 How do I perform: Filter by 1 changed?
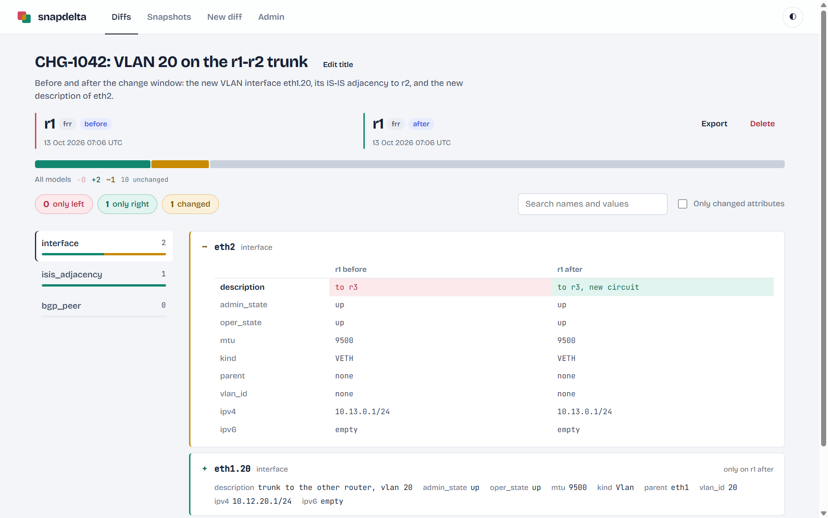click(x=190, y=204)
